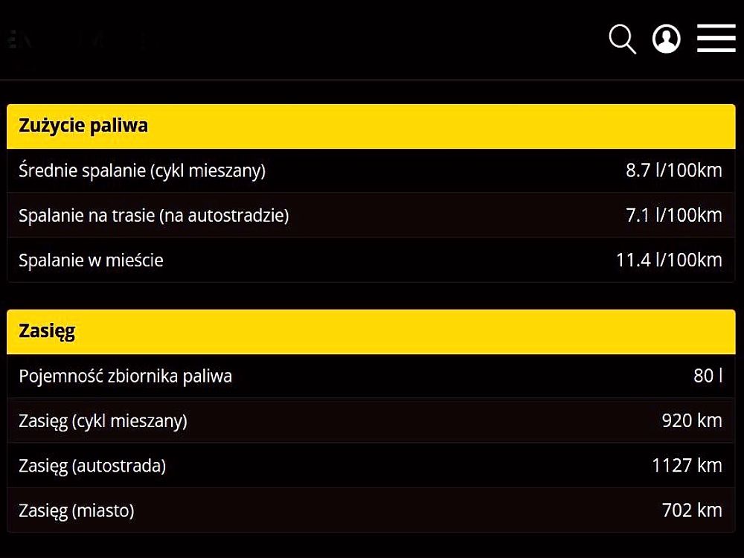
Task: Open the hamburger menu icon
Action: (x=716, y=38)
